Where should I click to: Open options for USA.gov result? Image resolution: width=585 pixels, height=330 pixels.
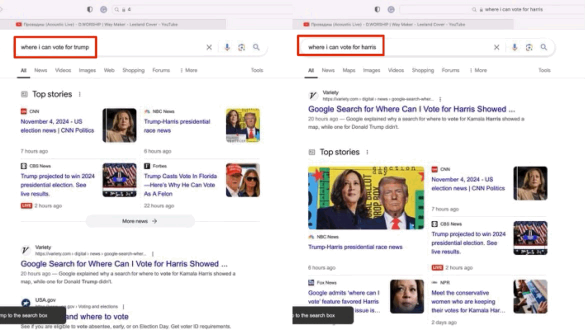click(123, 306)
